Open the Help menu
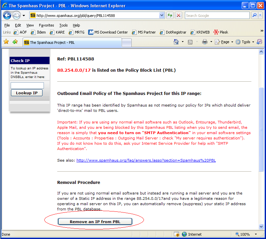Screen dimensions: 266x239 tap(76, 25)
